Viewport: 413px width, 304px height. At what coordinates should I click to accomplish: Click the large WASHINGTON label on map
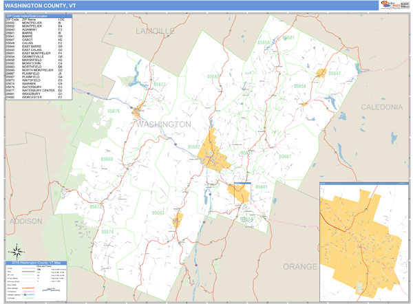coord(163,124)
